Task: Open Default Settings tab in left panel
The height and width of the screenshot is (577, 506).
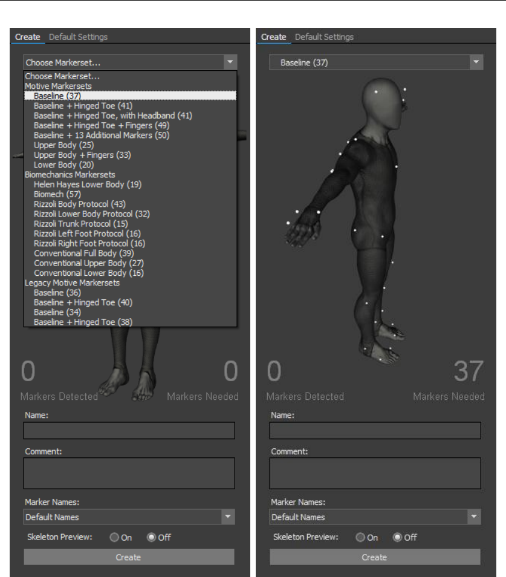Action: [78, 37]
